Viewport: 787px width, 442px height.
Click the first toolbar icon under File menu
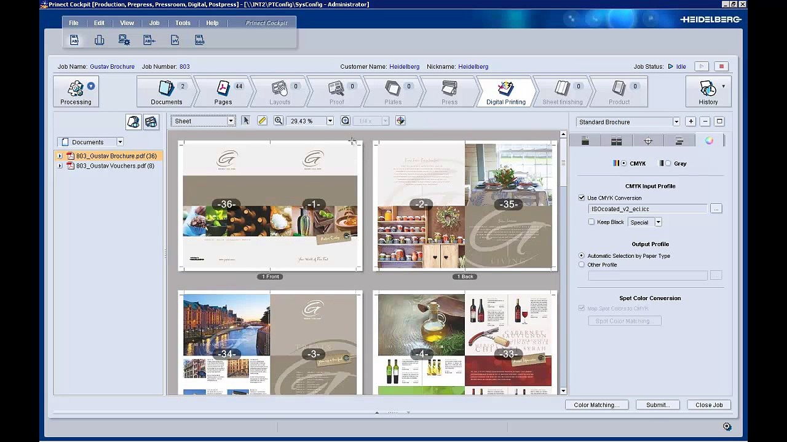(74, 40)
